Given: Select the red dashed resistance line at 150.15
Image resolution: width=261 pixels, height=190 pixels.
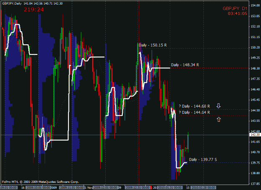Looking at the screenshot, I should coord(195,48).
